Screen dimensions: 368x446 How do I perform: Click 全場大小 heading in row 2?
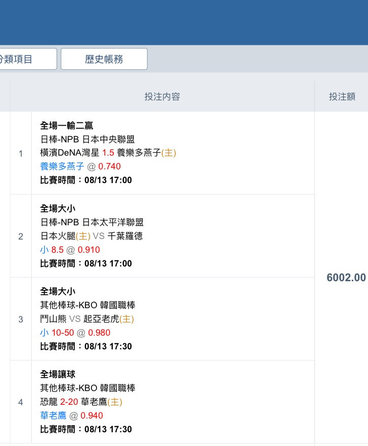pos(58,209)
